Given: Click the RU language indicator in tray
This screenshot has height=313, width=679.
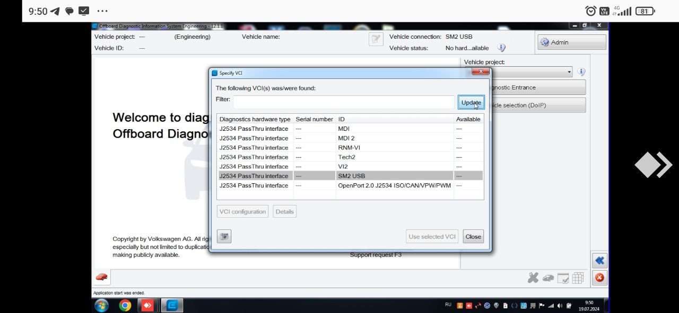Looking at the screenshot, I should click(x=448, y=305).
